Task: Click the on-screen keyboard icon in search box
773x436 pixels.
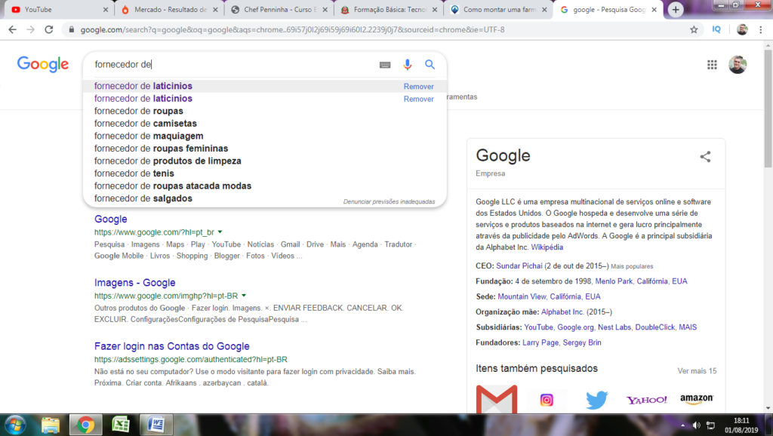Action: [x=385, y=65]
